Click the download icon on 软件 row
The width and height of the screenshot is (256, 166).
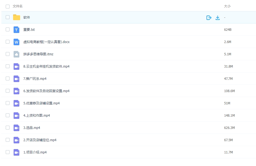(x=218, y=18)
